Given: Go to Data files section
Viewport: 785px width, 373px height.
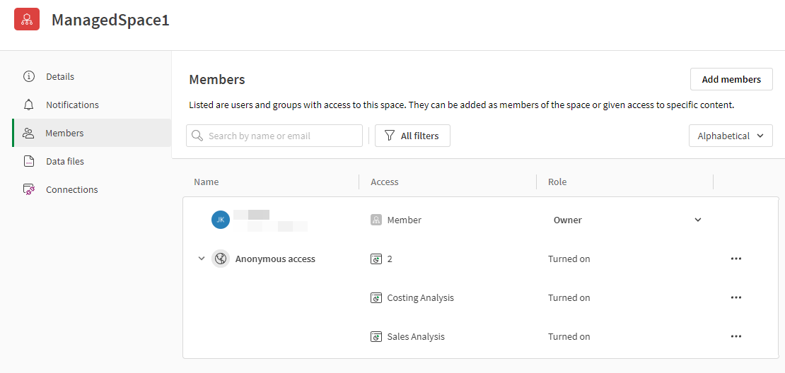Looking at the screenshot, I should click(x=92, y=162).
